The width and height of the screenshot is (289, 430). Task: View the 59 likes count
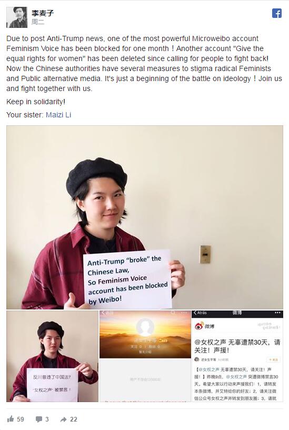[21, 419]
